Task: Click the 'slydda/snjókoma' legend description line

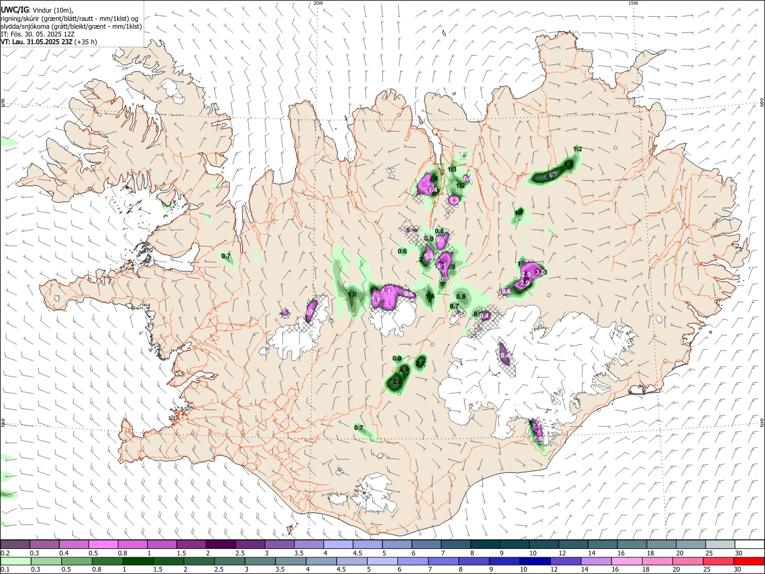Action: click(71, 27)
